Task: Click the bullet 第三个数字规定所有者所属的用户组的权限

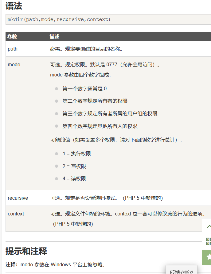Action: (x=110, y=114)
